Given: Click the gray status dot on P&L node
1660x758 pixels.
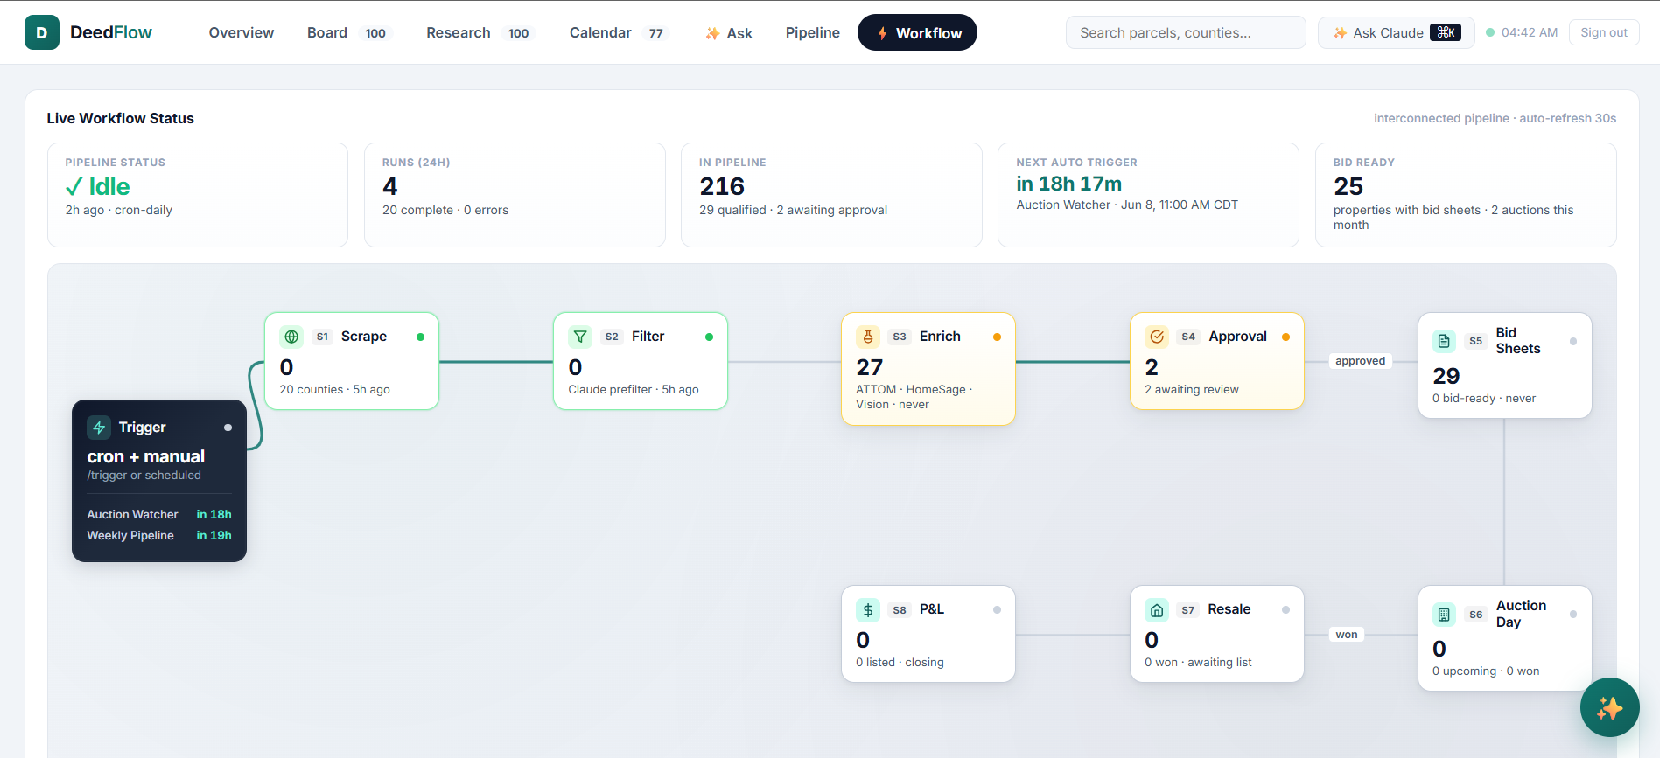Looking at the screenshot, I should [998, 610].
